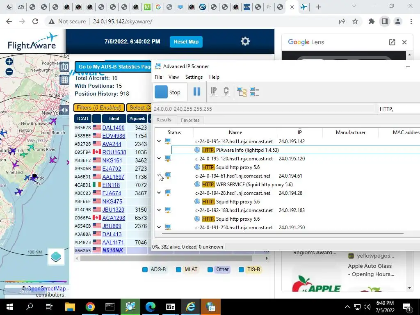Select PiAware Info lighttpd HTTP row
420x315 pixels.
(295, 150)
